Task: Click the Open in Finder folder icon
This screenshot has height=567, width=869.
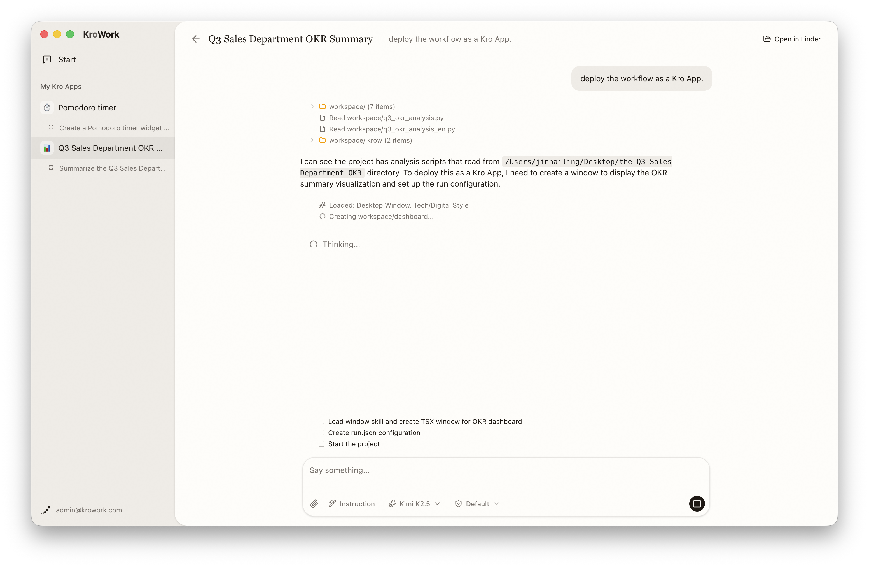Action: pyautogui.click(x=767, y=39)
